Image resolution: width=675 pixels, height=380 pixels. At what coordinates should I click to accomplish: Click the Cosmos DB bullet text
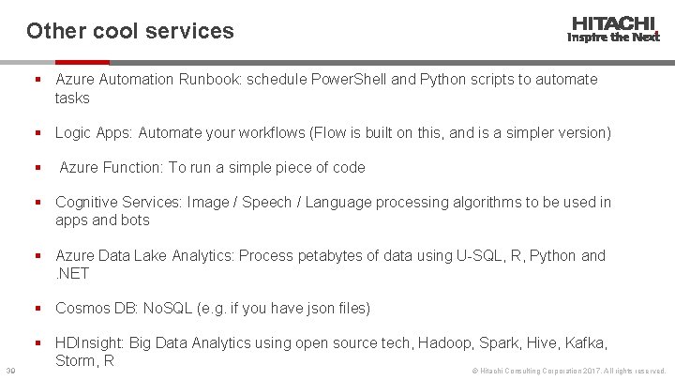[x=213, y=308]
